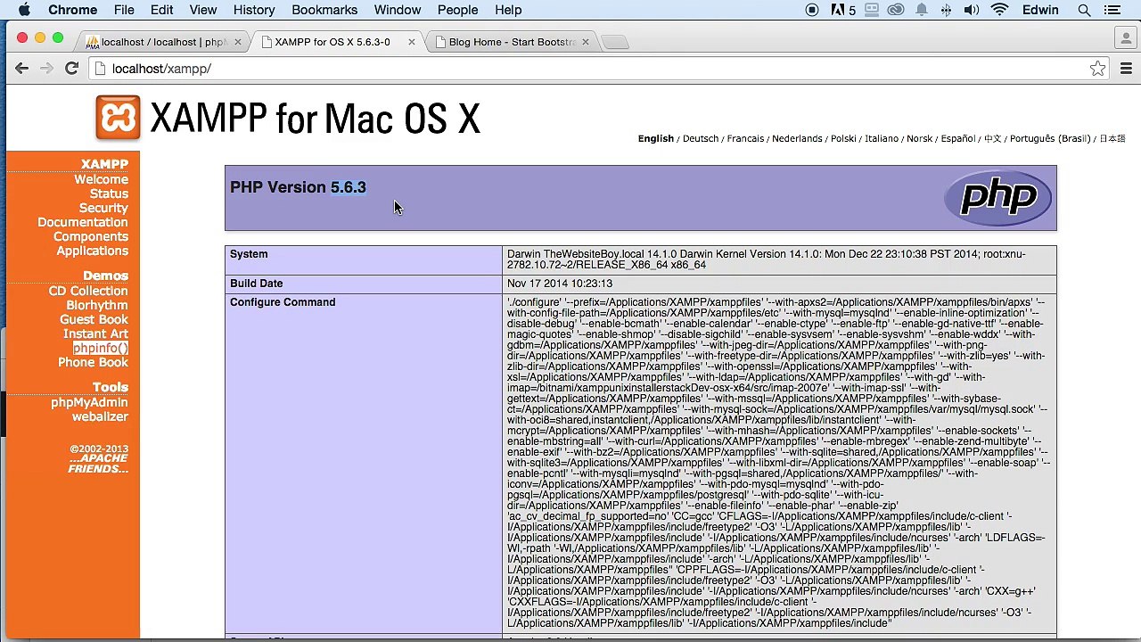Click the Bluetooth menu bar icon

946,10
